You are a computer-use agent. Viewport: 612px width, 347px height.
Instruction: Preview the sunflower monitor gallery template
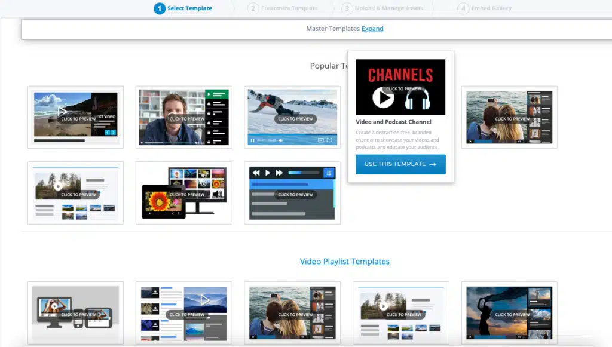pos(184,193)
